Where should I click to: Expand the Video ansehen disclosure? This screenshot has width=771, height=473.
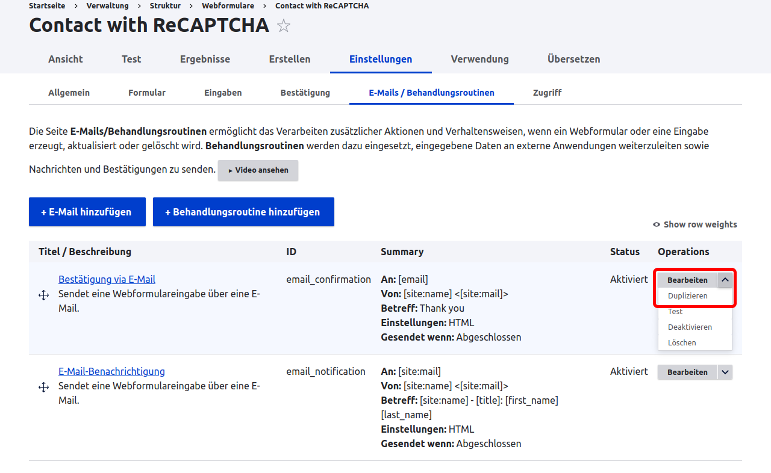pyautogui.click(x=258, y=170)
